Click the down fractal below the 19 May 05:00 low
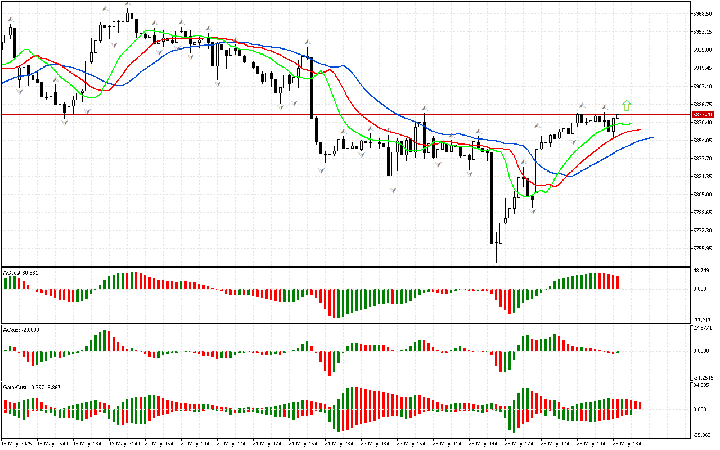This screenshot has width=720, height=450. click(65, 122)
